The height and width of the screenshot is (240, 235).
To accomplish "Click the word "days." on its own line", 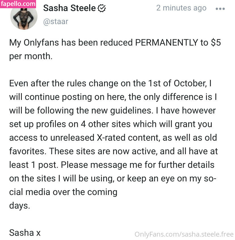I will click(x=20, y=205).
